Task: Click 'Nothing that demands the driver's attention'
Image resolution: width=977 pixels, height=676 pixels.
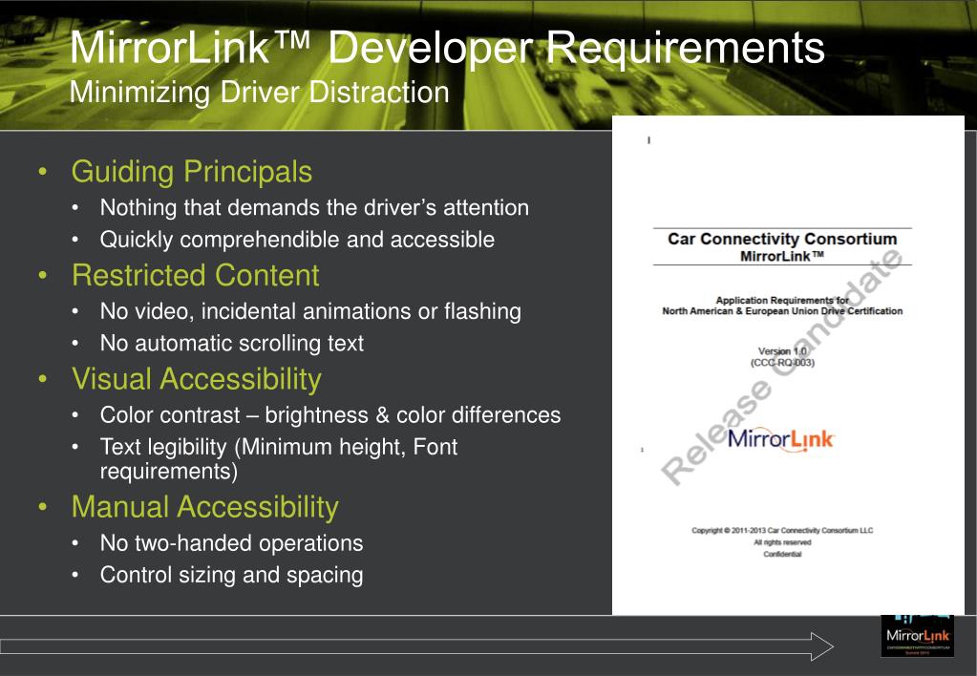Action: 314,207
